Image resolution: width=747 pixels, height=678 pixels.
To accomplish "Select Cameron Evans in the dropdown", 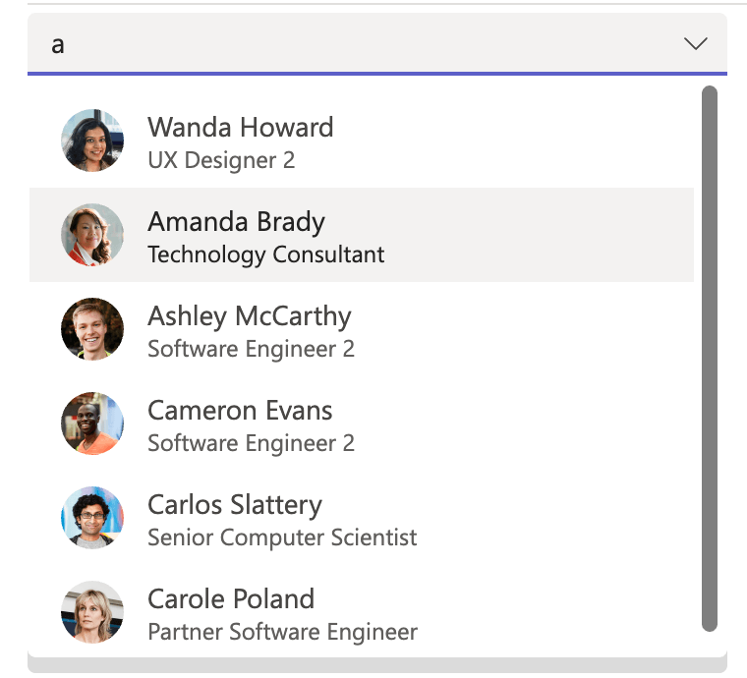I will click(240, 411).
